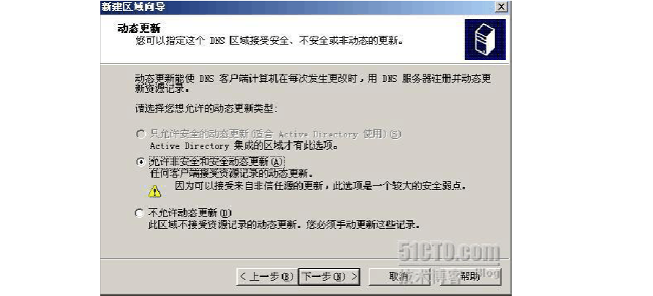653x296 pixels.
Task: Click the Active Directory 集成的区域才有此选项 note
Action: pyautogui.click(x=244, y=146)
